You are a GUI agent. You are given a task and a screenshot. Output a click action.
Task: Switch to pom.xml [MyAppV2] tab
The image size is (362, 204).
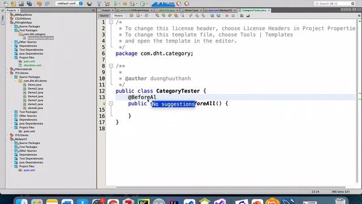(220, 10)
